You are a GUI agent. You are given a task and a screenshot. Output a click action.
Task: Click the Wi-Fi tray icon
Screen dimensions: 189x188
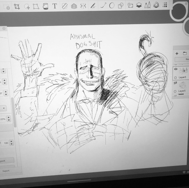(184, 172)
